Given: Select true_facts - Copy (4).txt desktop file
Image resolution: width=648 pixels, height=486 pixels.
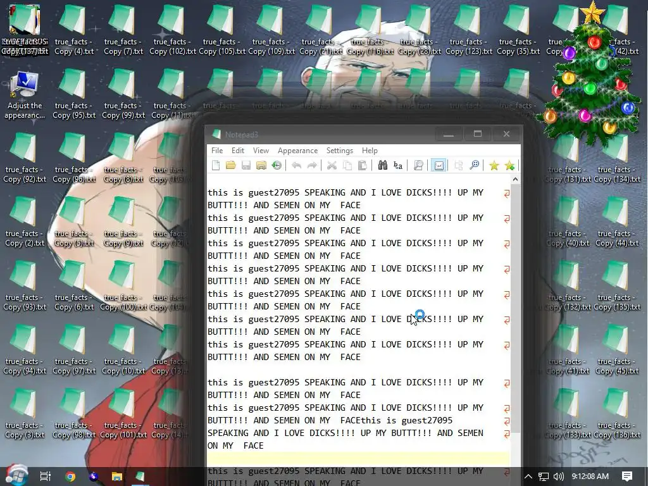Looking at the screenshot, I should click(74, 30).
